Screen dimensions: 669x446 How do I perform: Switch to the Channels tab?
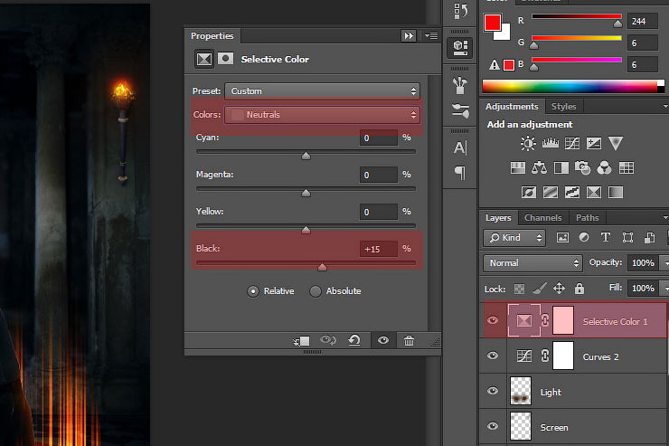pyautogui.click(x=542, y=218)
